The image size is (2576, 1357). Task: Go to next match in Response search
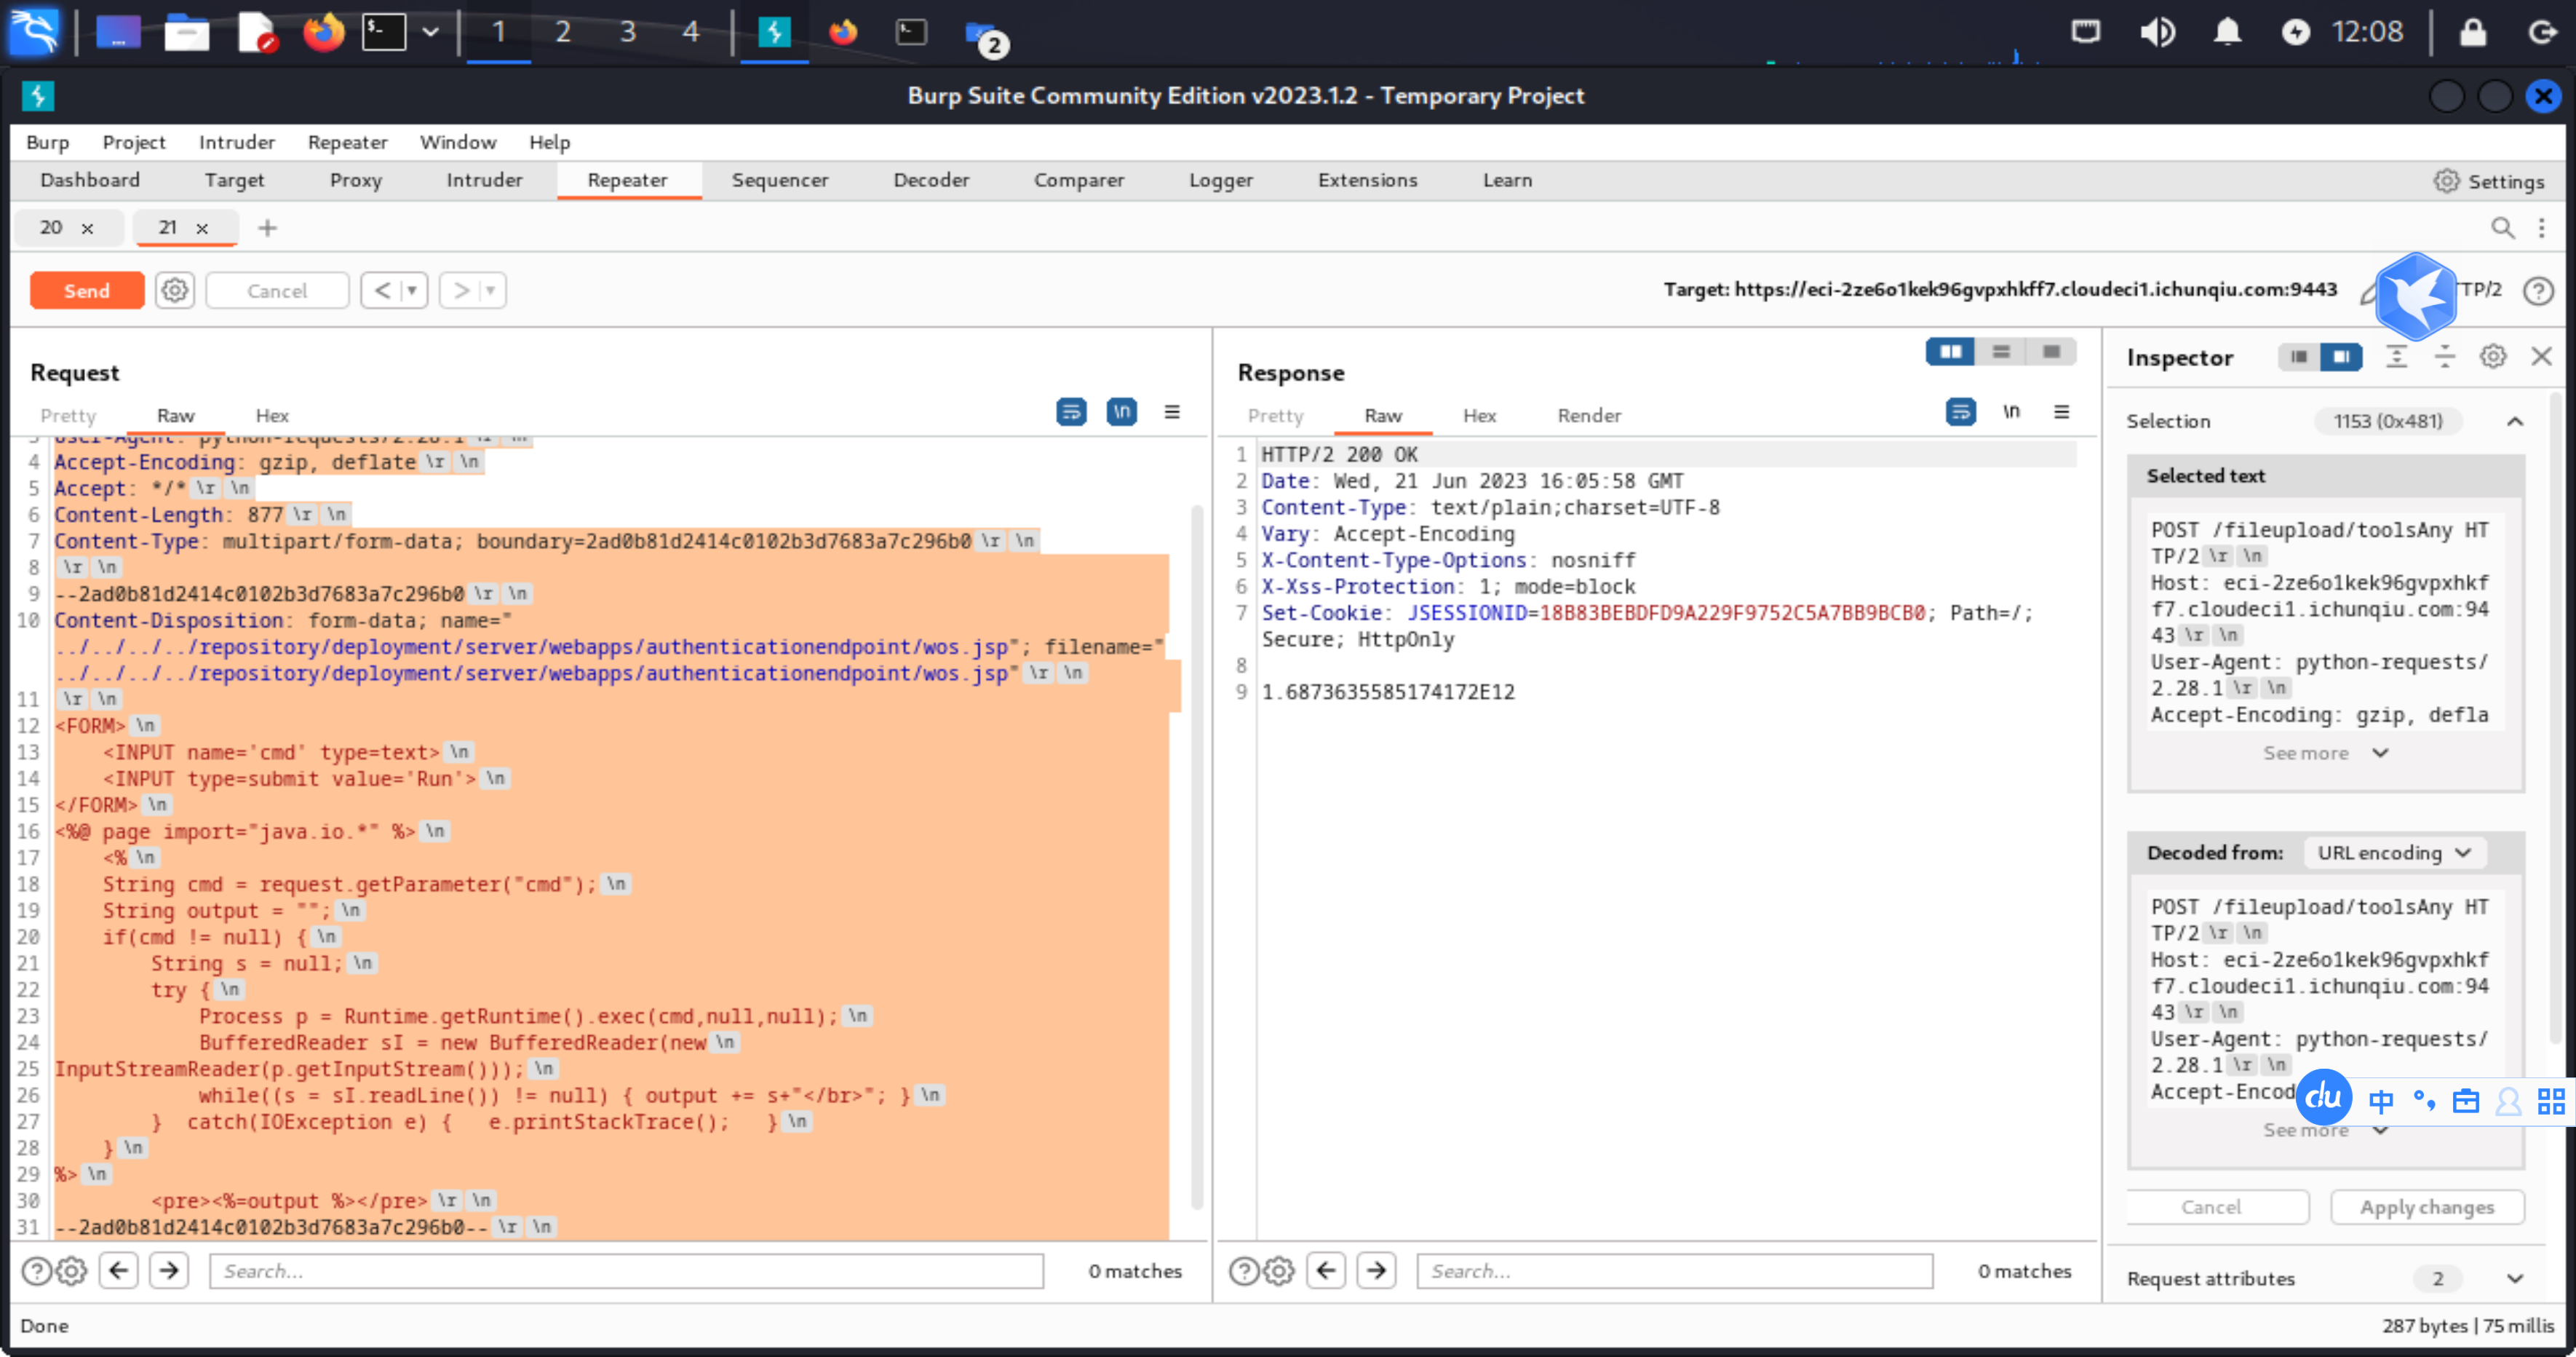1376,1271
